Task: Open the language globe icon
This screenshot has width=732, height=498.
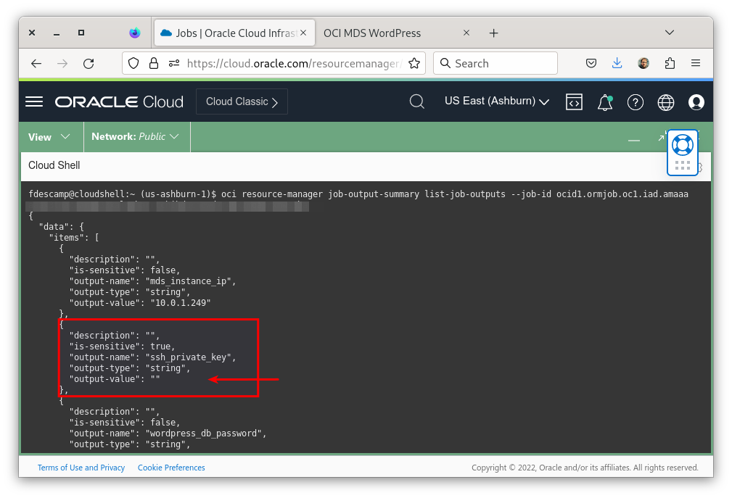Action: 665,102
